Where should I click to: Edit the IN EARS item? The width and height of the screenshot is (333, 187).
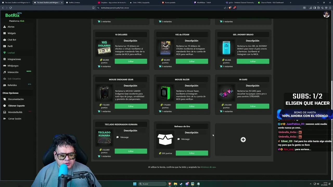point(253,106)
